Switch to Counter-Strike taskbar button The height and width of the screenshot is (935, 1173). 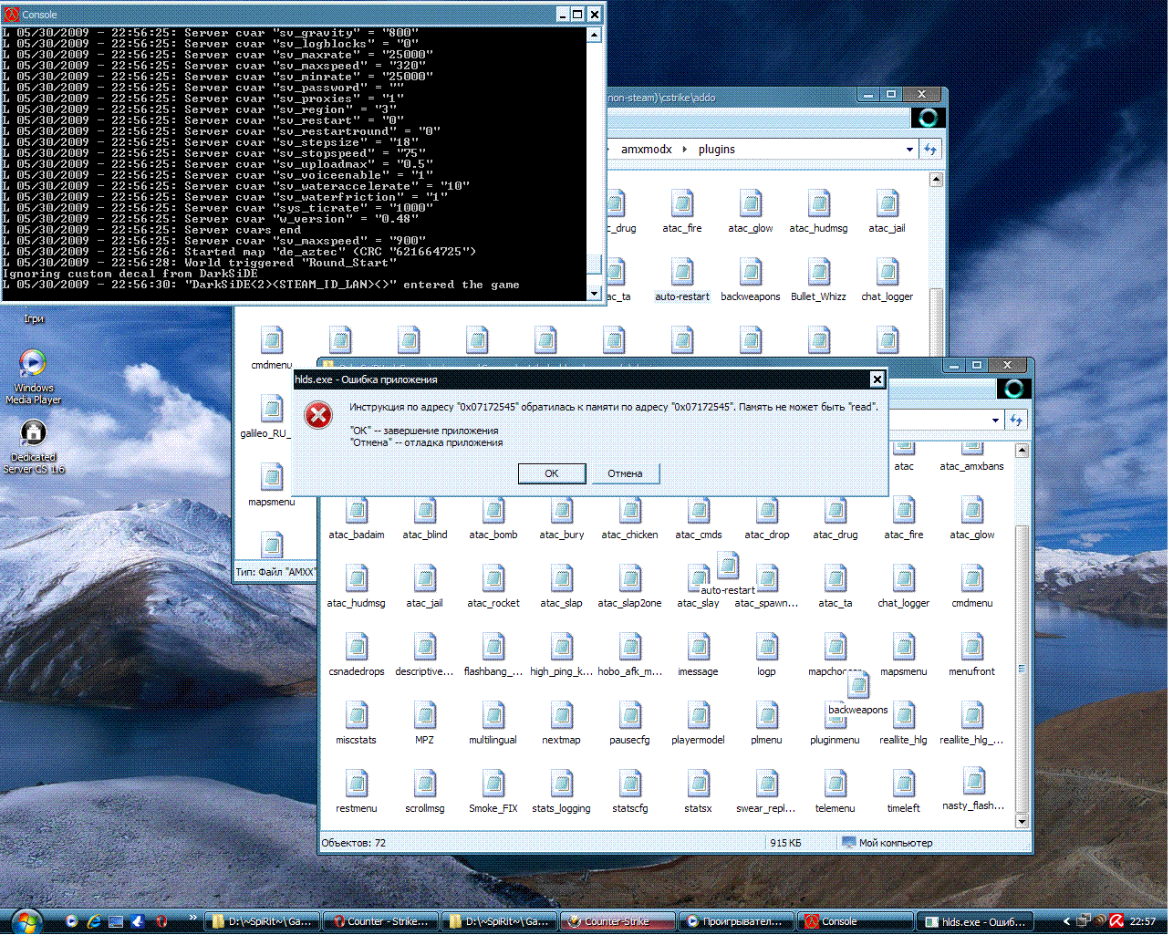[x=618, y=921]
